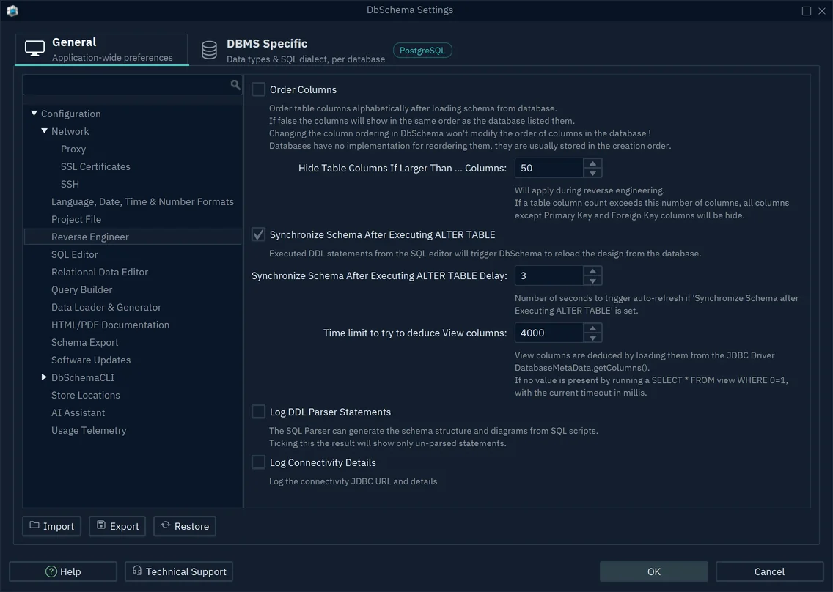Close the DbSchema Settings window
This screenshot has width=833, height=592.
(x=822, y=10)
